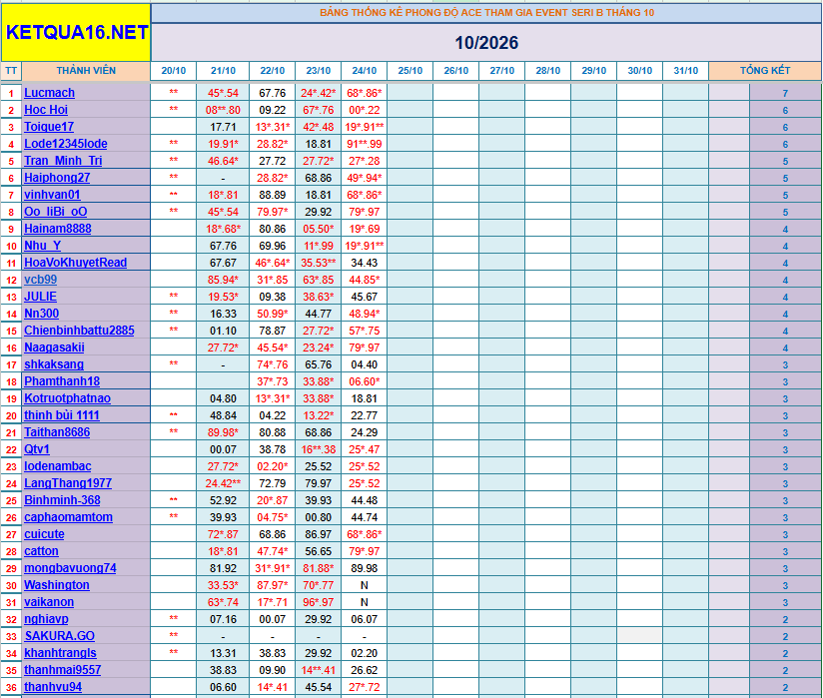Open the Lucmach member link

tap(49, 93)
